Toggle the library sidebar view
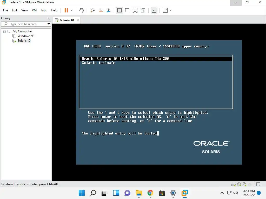 (119, 10)
